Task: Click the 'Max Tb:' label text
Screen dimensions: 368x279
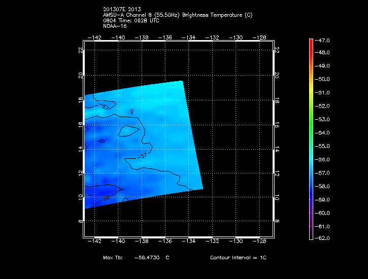Action: [x=113, y=258]
